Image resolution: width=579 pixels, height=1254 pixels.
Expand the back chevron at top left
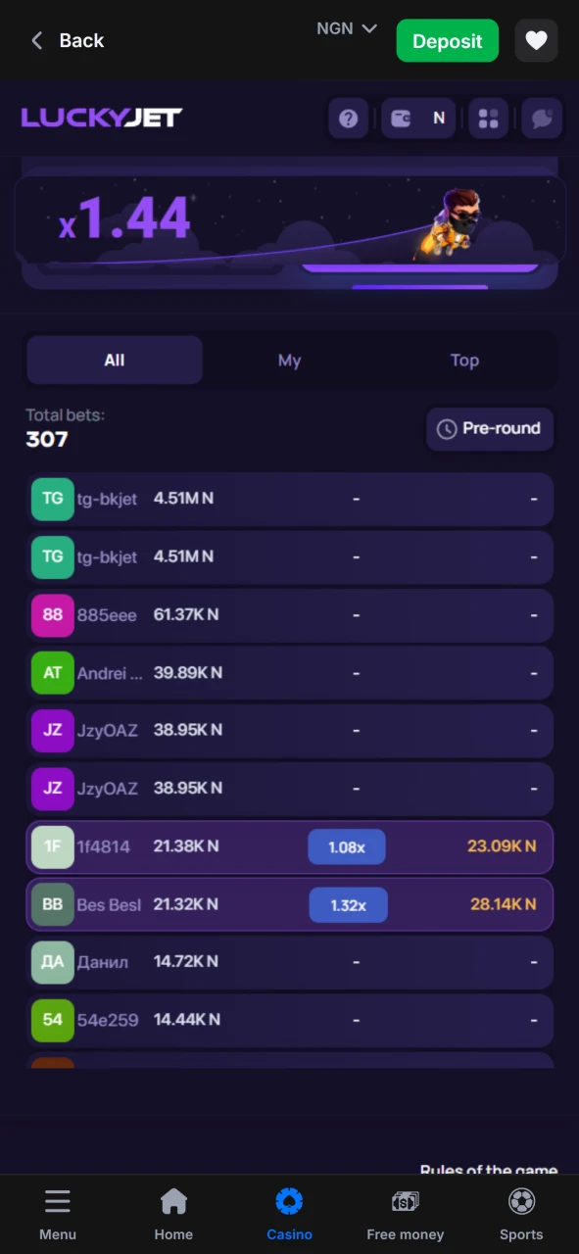(x=36, y=40)
